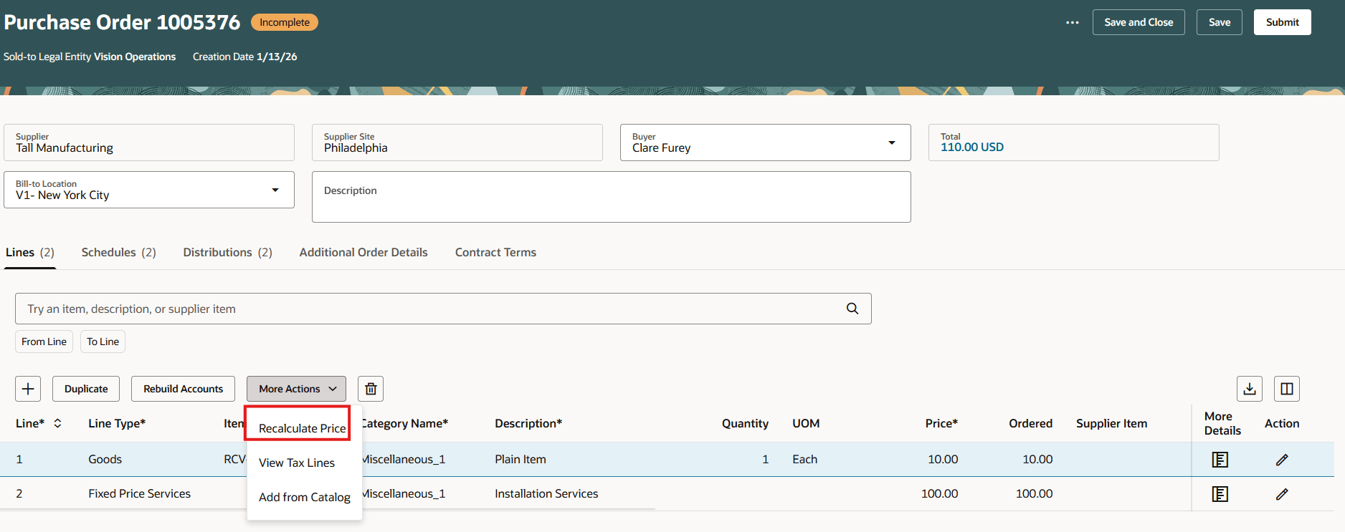This screenshot has height=532, width=1345.
Task: Click the Supplier field Tall Manufacturing
Action: (149, 142)
